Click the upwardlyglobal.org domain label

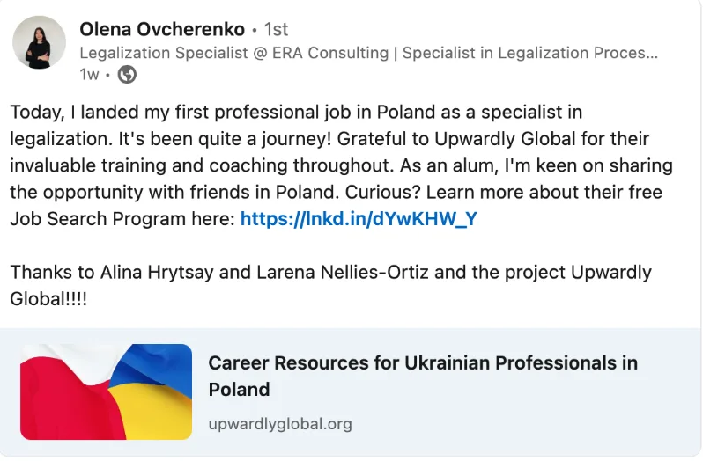(280, 424)
